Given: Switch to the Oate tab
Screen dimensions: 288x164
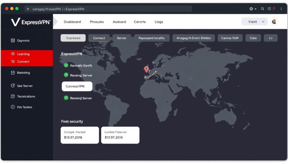Looking at the screenshot, I should tap(253, 38).
